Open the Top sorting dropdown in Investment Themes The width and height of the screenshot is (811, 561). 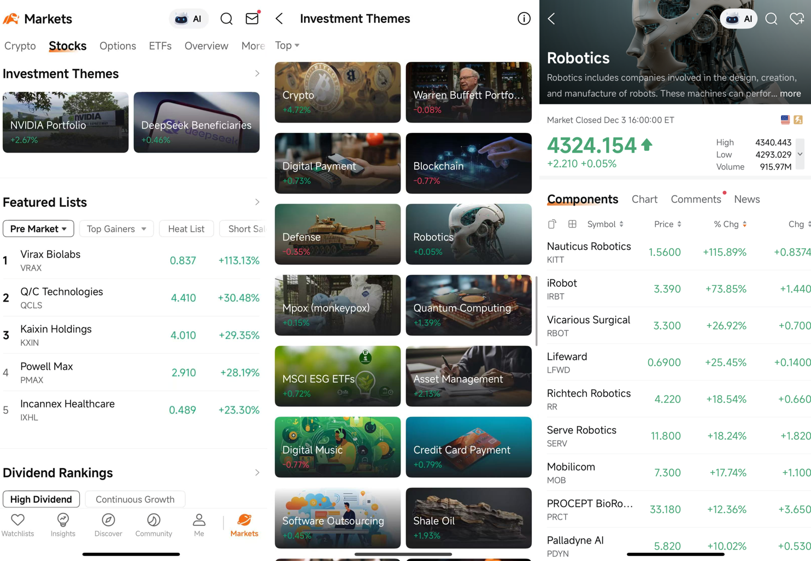[287, 45]
